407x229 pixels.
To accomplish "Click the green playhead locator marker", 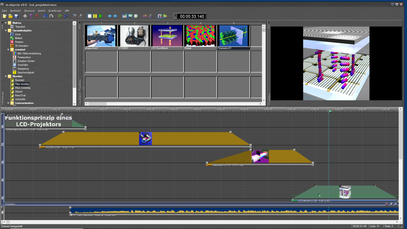I will point(330,111).
